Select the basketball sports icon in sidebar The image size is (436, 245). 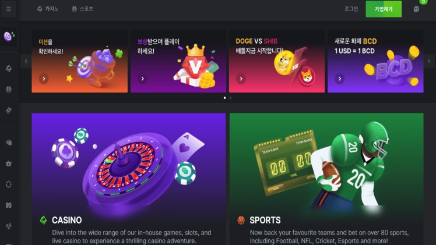[x=9, y=90]
